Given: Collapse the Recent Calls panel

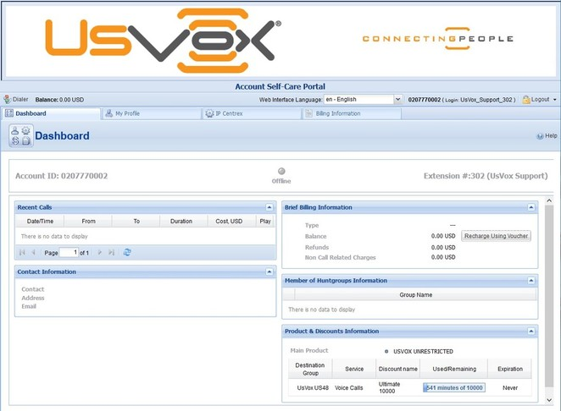Looking at the screenshot, I should [x=269, y=207].
